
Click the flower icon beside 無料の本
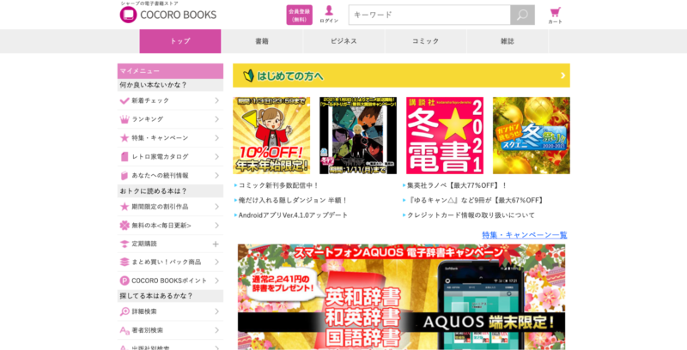point(125,226)
